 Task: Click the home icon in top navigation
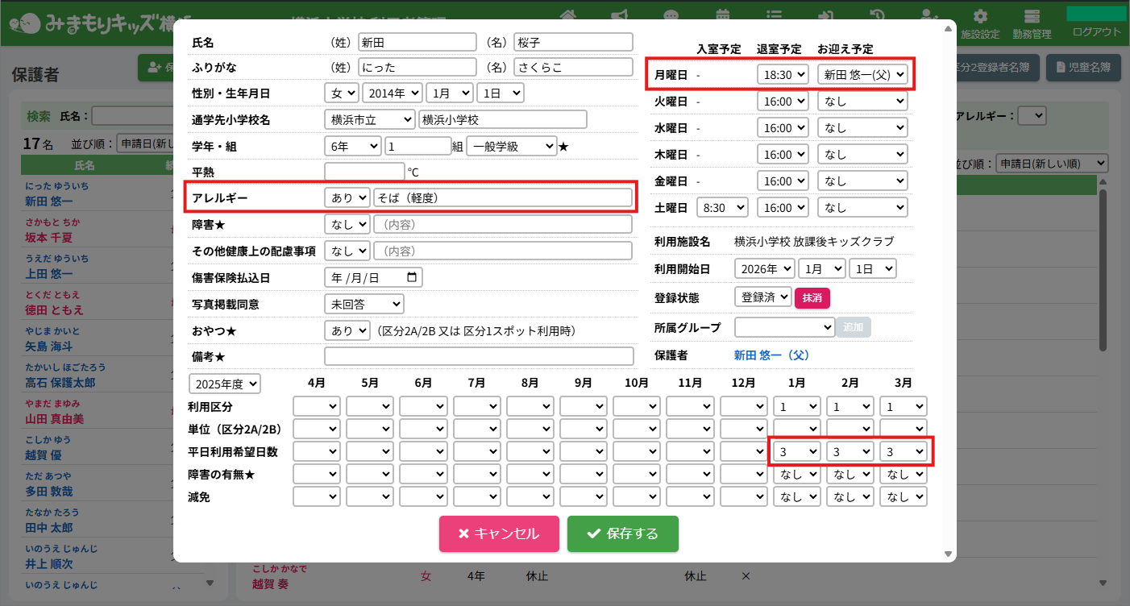(x=569, y=15)
